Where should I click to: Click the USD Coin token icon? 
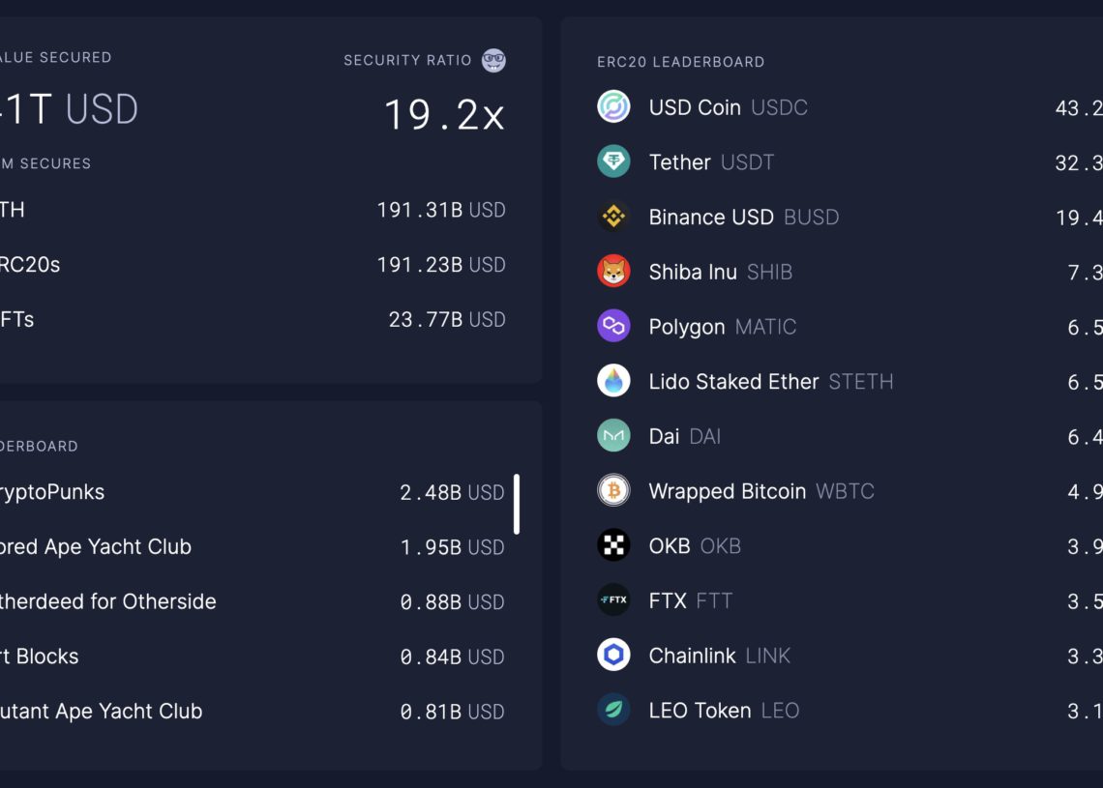click(x=613, y=106)
